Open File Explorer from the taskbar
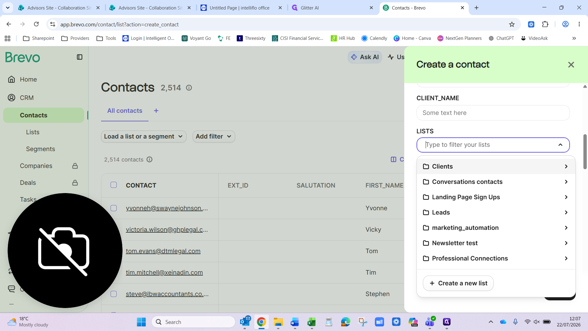Screen dimensions: 588x331 (278, 322)
